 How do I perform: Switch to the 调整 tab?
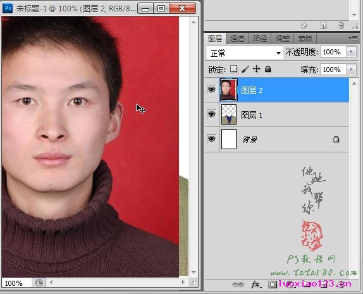(x=283, y=39)
